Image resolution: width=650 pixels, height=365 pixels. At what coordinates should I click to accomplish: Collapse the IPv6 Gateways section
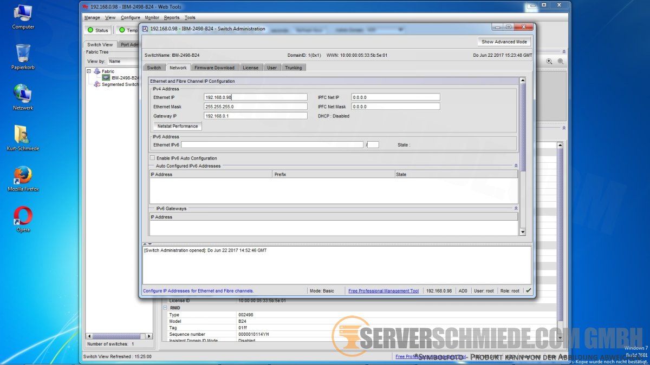click(x=516, y=208)
